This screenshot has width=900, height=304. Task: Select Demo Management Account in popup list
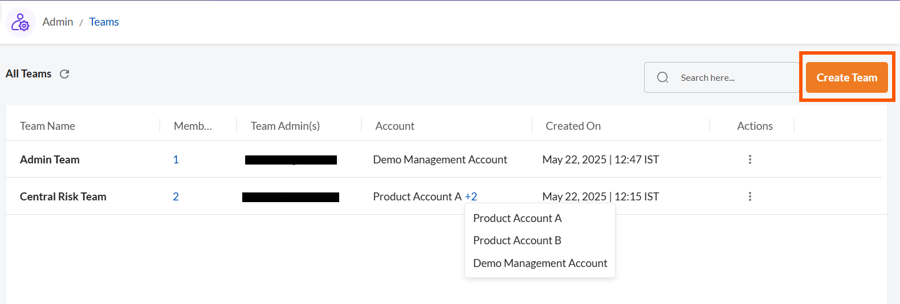[540, 263]
